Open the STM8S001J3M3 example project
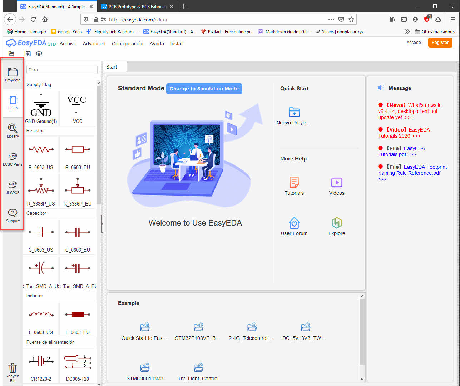This screenshot has height=386, width=460. pyautogui.click(x=145, y=372)
